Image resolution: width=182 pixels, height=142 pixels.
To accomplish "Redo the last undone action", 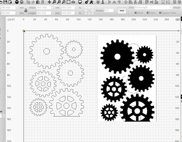I will point(22,2).
